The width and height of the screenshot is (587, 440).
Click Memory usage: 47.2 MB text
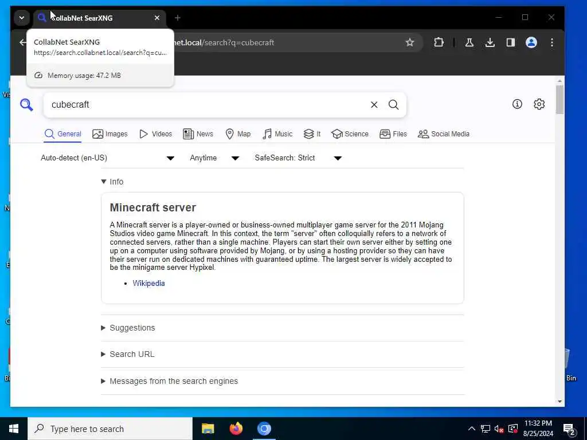(x=84, y=76)
